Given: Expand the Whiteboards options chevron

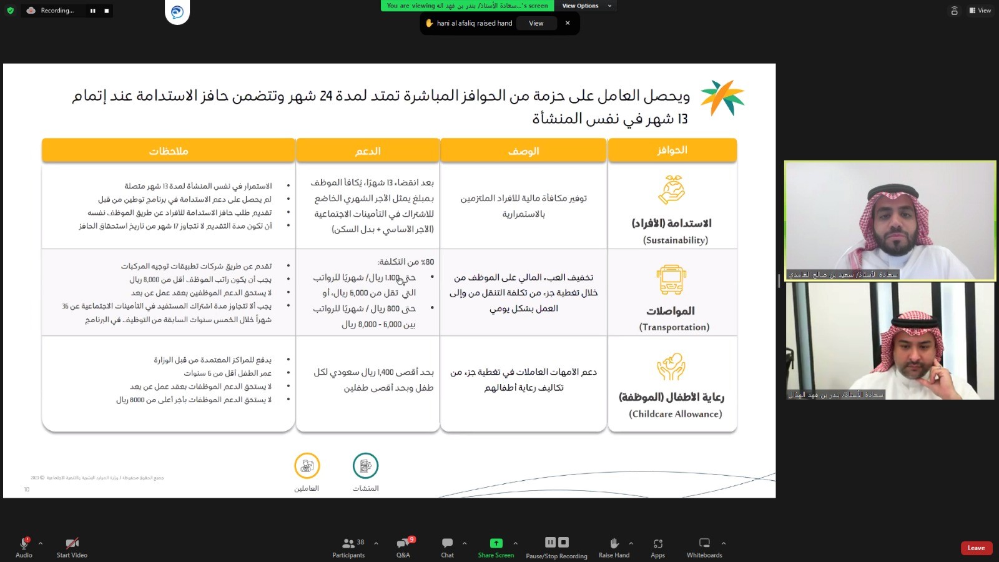Looking at the screenshot, I should point(724,543).
